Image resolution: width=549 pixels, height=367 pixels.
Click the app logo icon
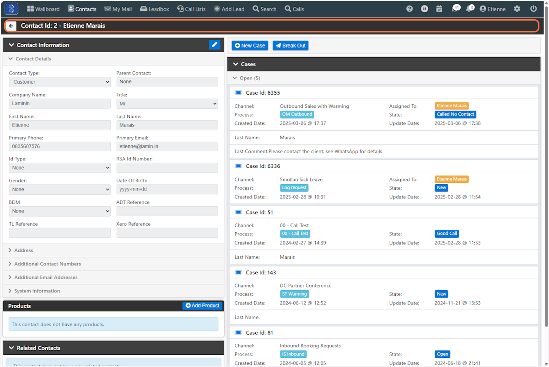pyautogui.click(x=11, y=9)
